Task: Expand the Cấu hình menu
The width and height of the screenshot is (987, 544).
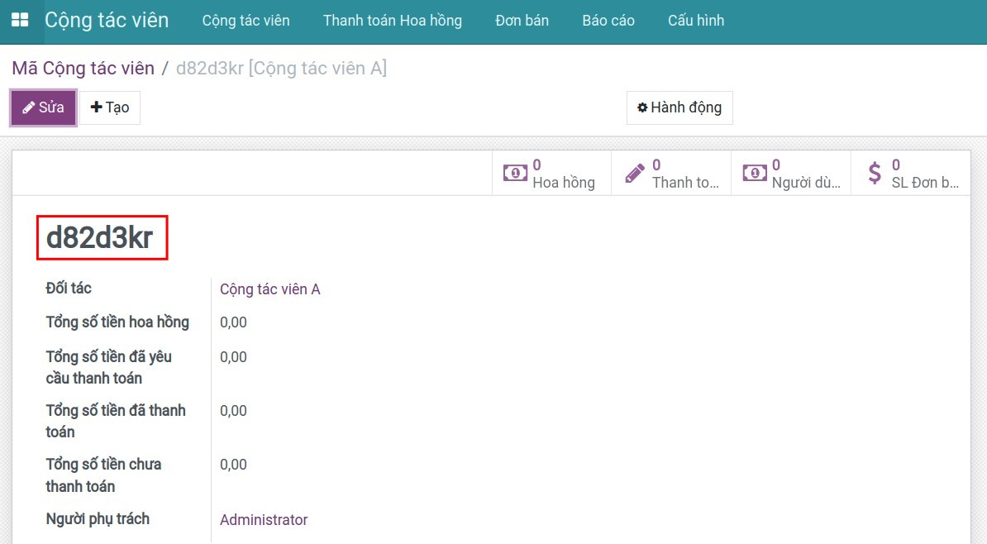Action: pyautogui.click(x=695, y=21)
